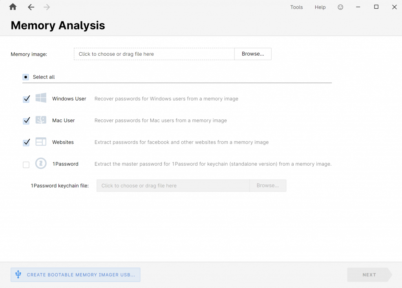Click the Websites browser window icon
This screenshot has width=402, height=288.
(x=41, y=142)
